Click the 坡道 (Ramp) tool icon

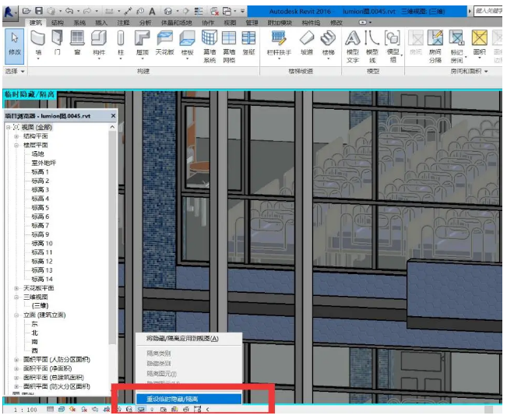click(307, 43)
